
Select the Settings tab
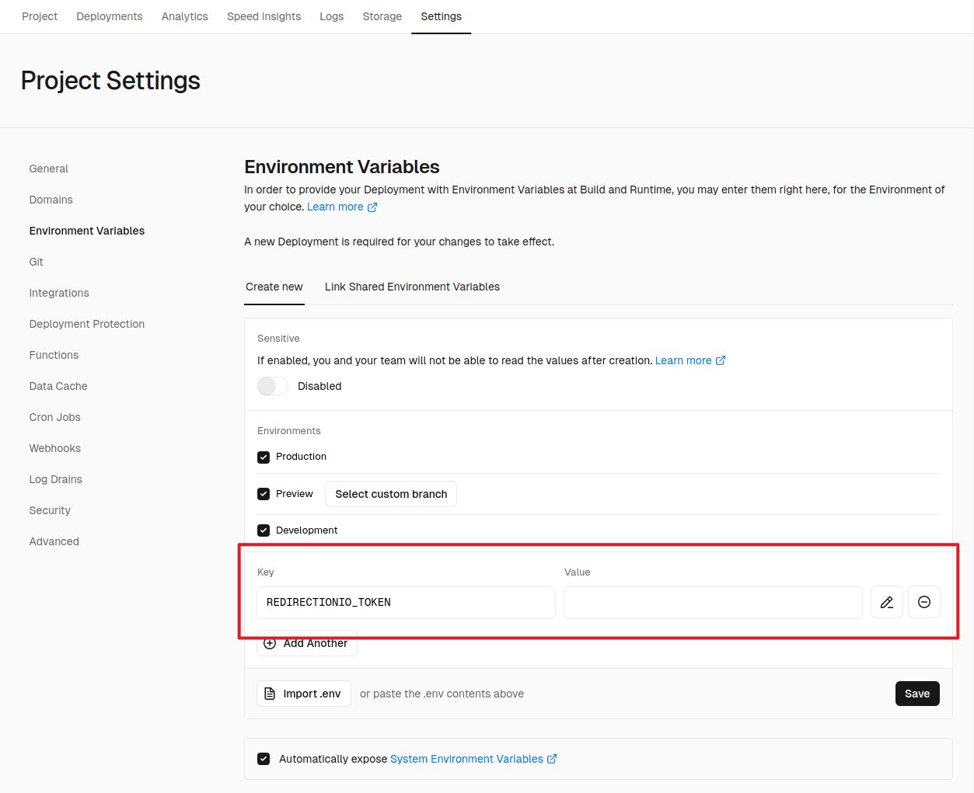click(442, 16)
